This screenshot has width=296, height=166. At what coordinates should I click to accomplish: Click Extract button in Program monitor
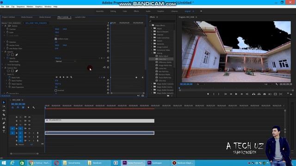point(259,94)
